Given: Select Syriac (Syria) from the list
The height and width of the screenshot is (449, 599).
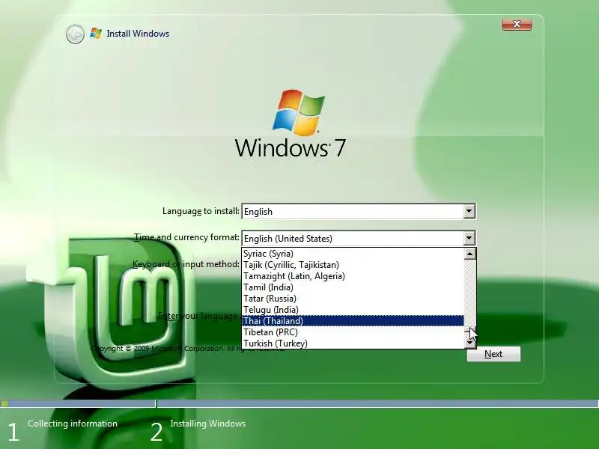Looking at the screenshot, I should [353, 254].
